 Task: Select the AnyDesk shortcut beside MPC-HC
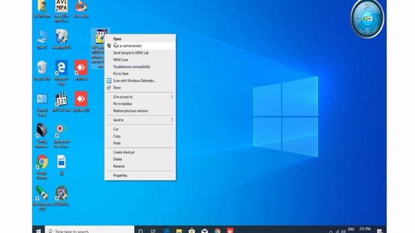[x=81, y=102]
